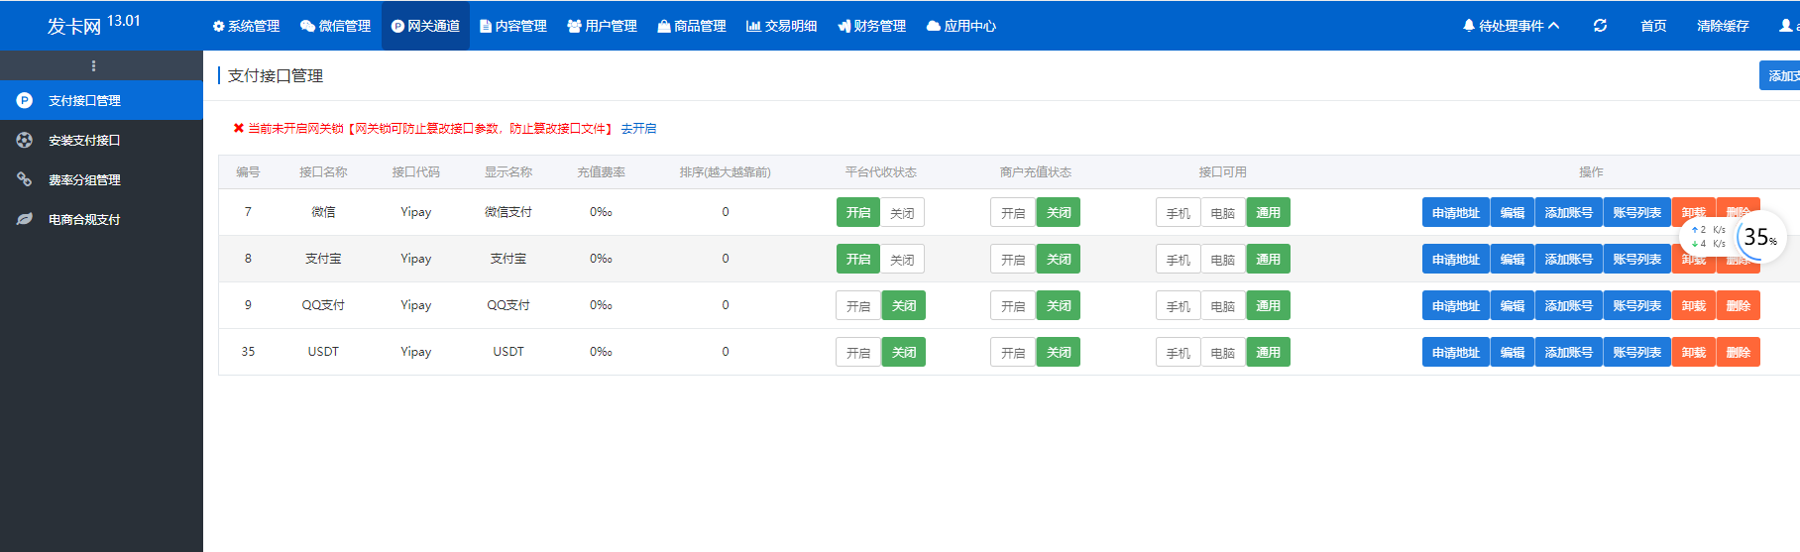This screenshot has width=1800, height=552.
Task: Turn off 平台代收状态 for 微信 row
Action: [902, 213]
